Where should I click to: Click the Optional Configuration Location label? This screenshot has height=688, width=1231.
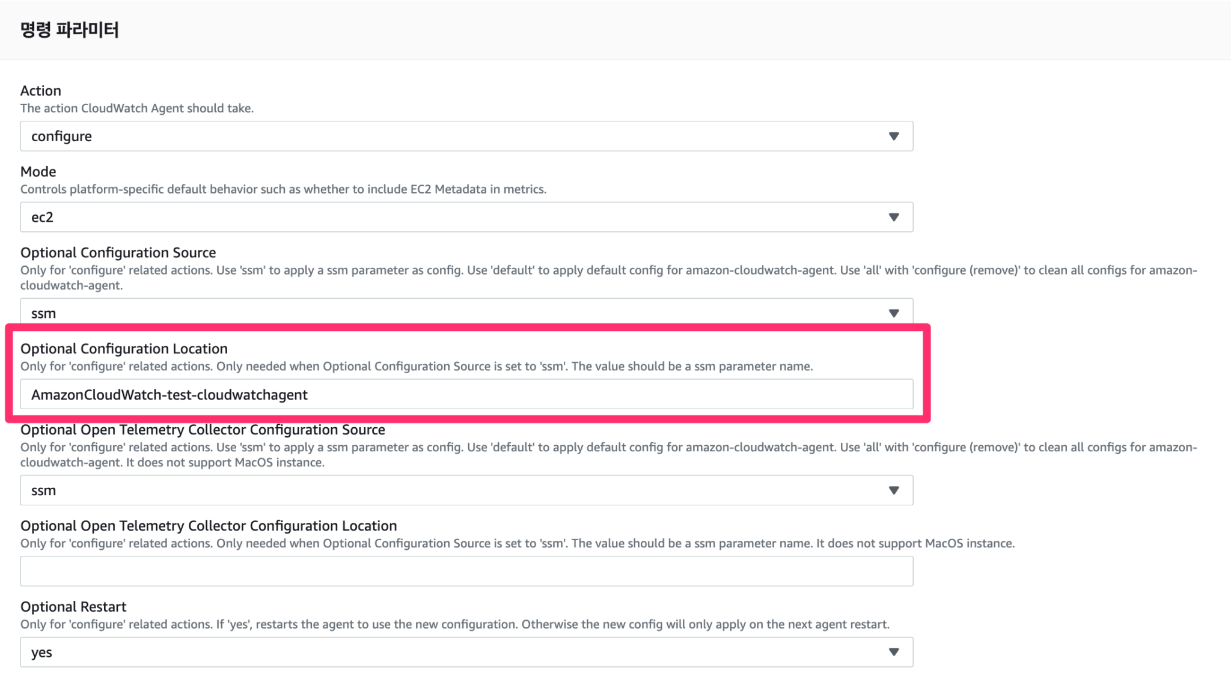pos(124,349)
